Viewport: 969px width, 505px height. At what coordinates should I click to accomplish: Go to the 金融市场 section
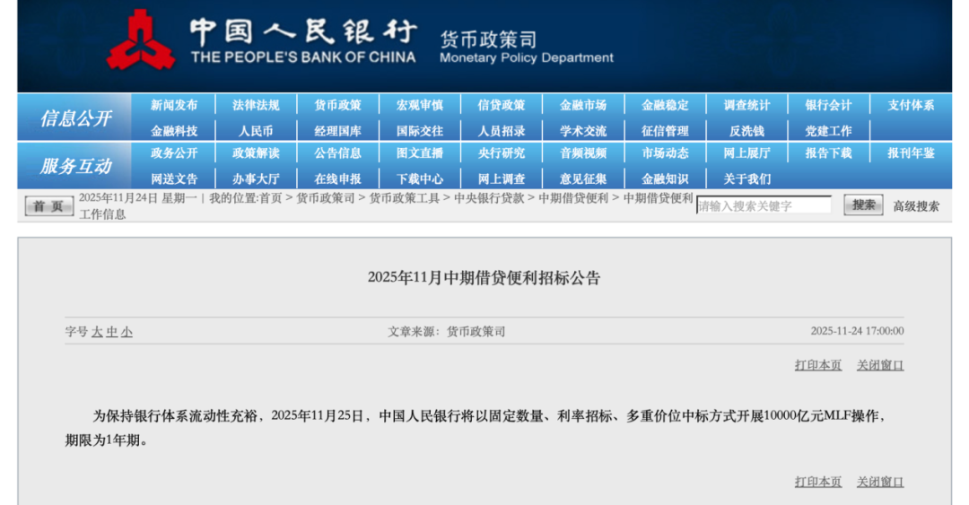tap(582, 105)
